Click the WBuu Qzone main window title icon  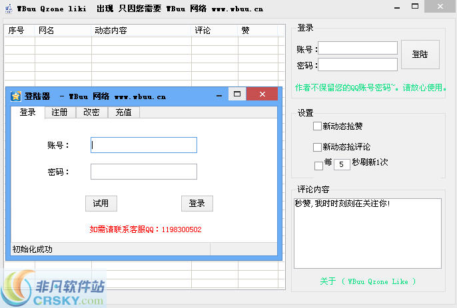point(9,9)
